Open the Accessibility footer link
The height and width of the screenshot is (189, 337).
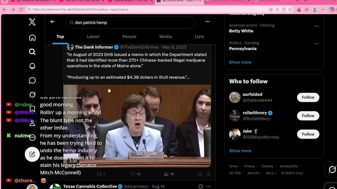[x=289, y=166]
